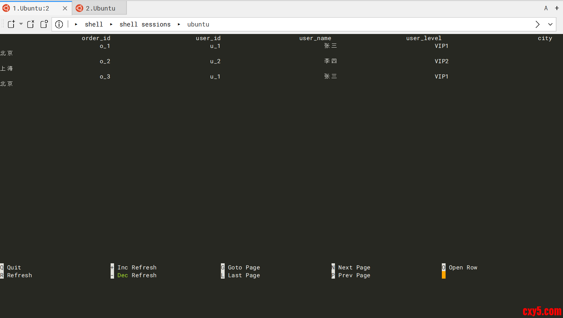Click the 'ubuntu' breadcrumb item
The height and width of the screenshot is (318, 563).
pos(198,24)
